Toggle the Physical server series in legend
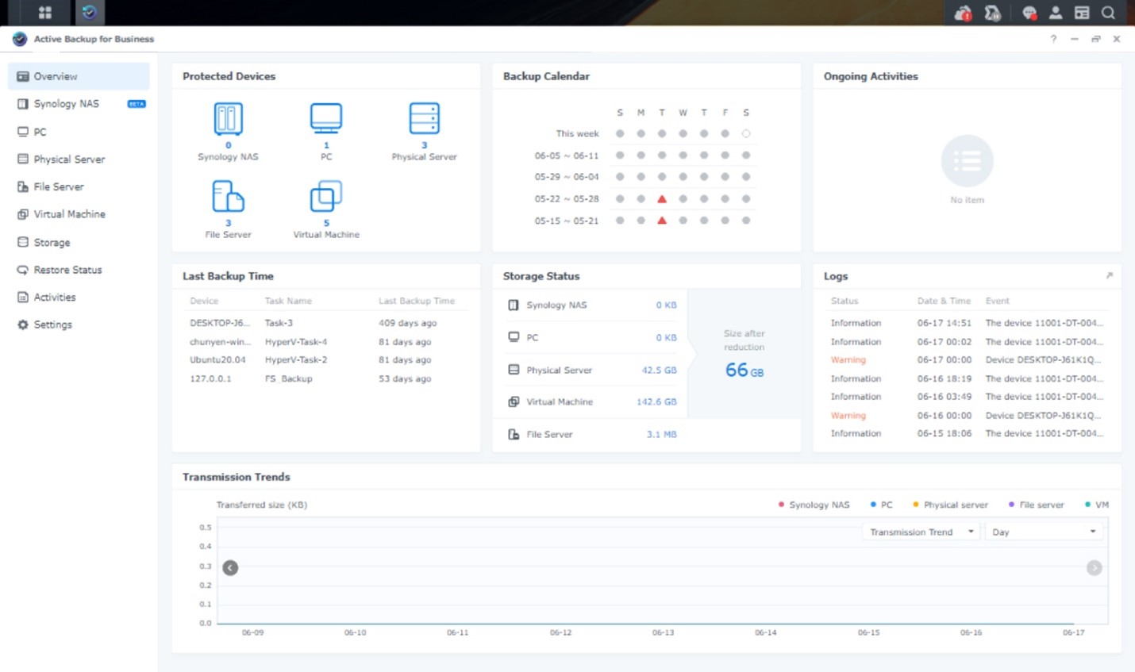The image size is (1135, 672). pyautogui.click(x=950, y=505)
